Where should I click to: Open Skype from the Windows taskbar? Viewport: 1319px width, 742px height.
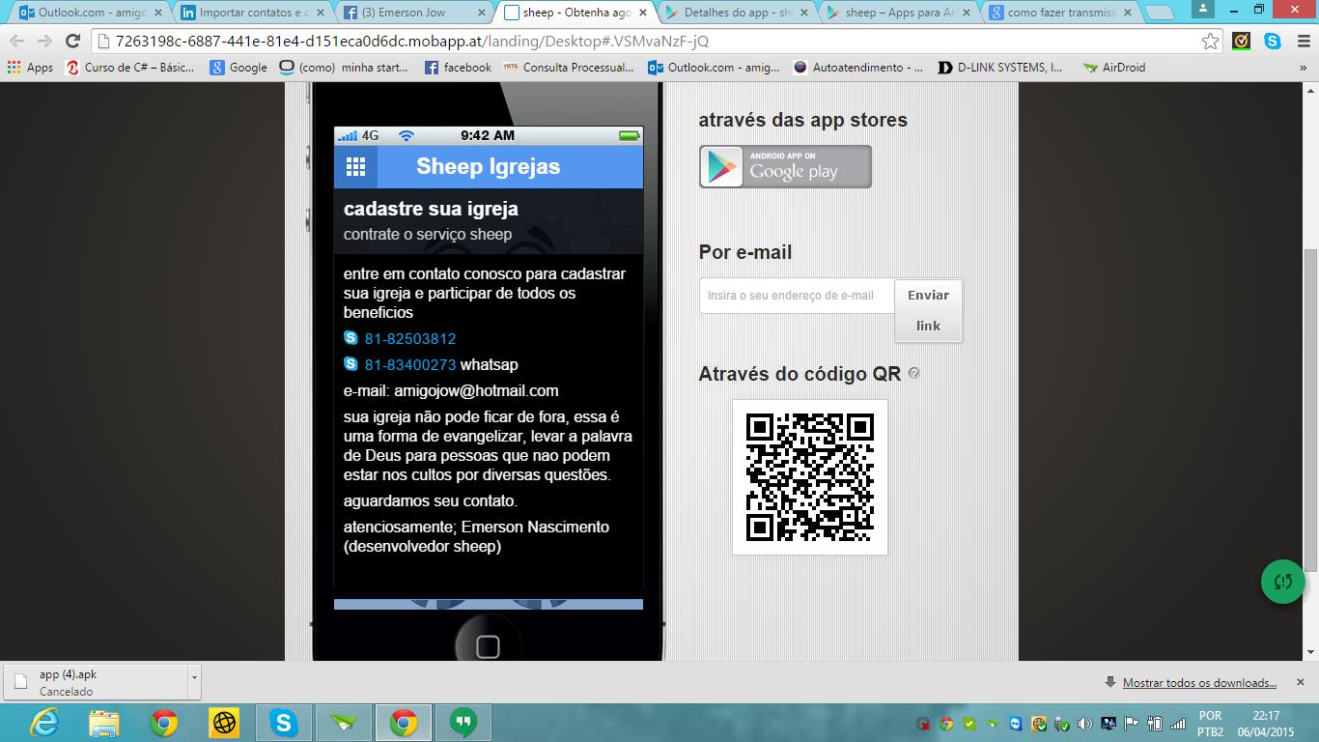(284, 722)
